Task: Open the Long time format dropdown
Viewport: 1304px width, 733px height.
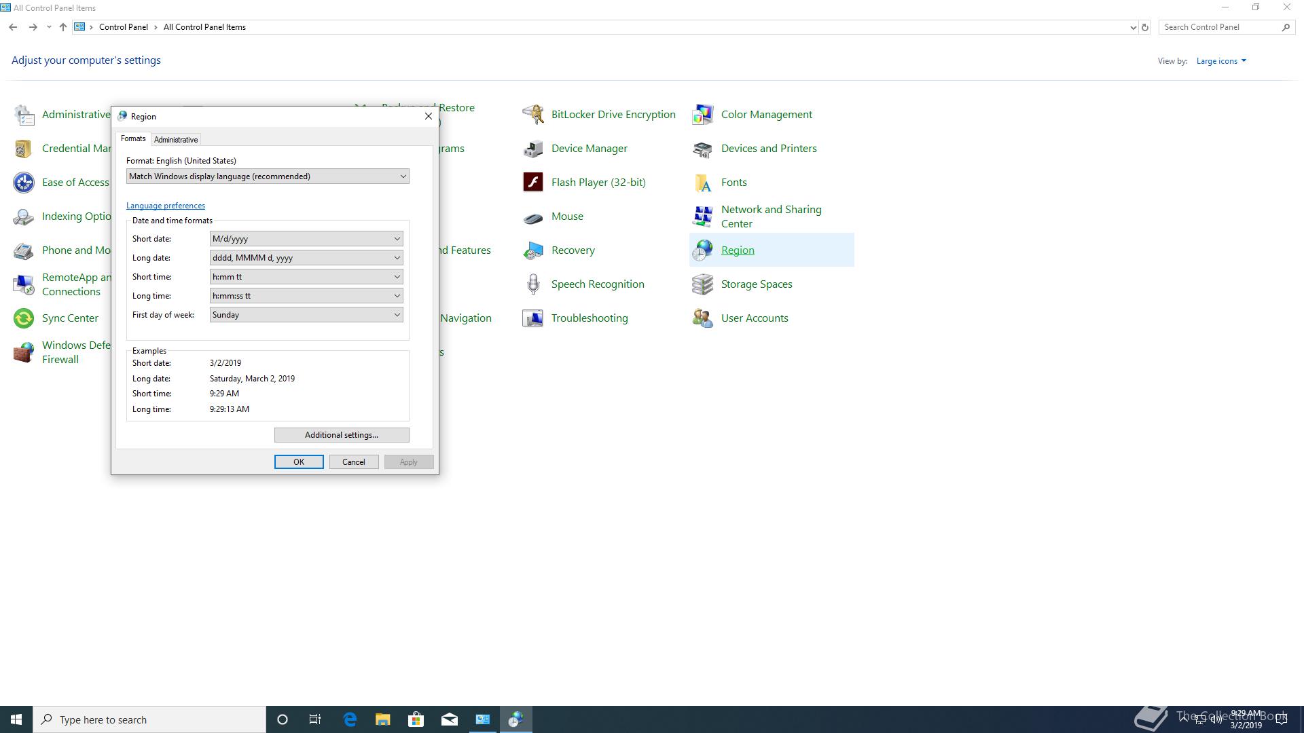Action: 306,296
